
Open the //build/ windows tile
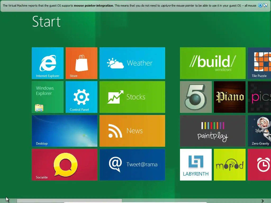[213, 63]
